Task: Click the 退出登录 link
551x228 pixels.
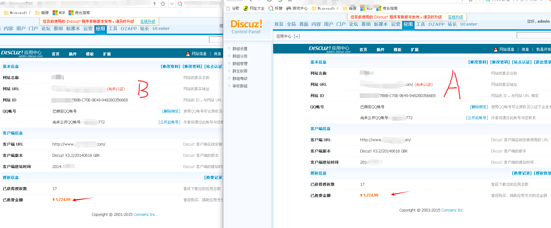Action: point(543,62)
